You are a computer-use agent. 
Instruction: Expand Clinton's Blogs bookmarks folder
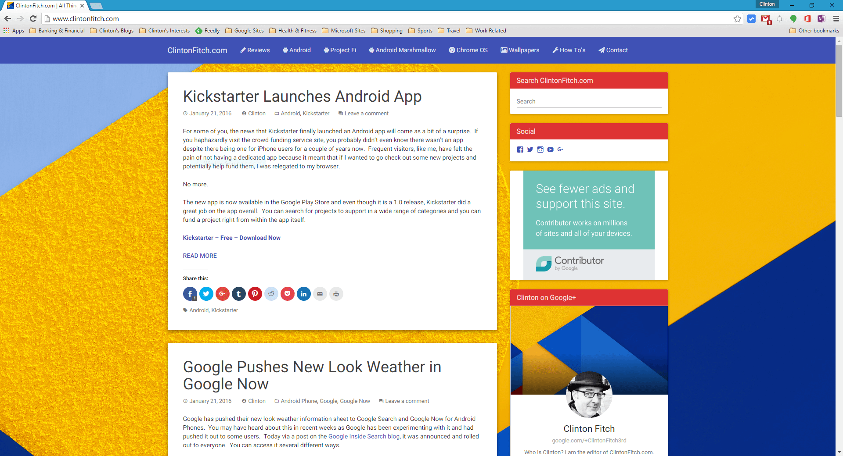point(112,31)
